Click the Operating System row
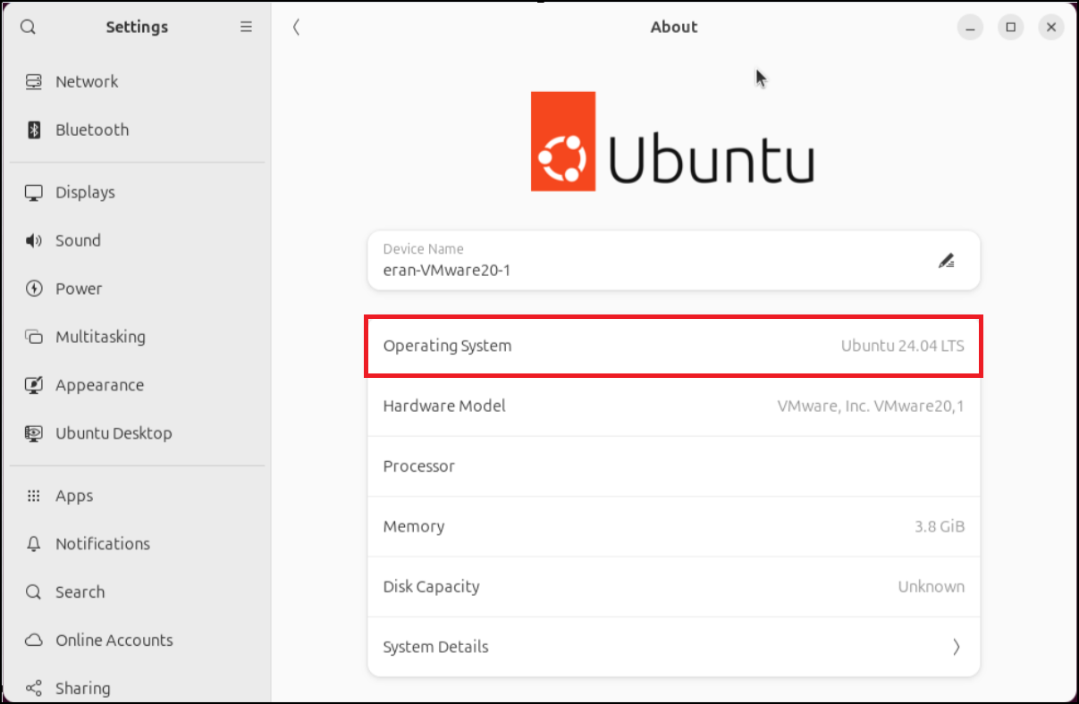 (x=673, y=346)
